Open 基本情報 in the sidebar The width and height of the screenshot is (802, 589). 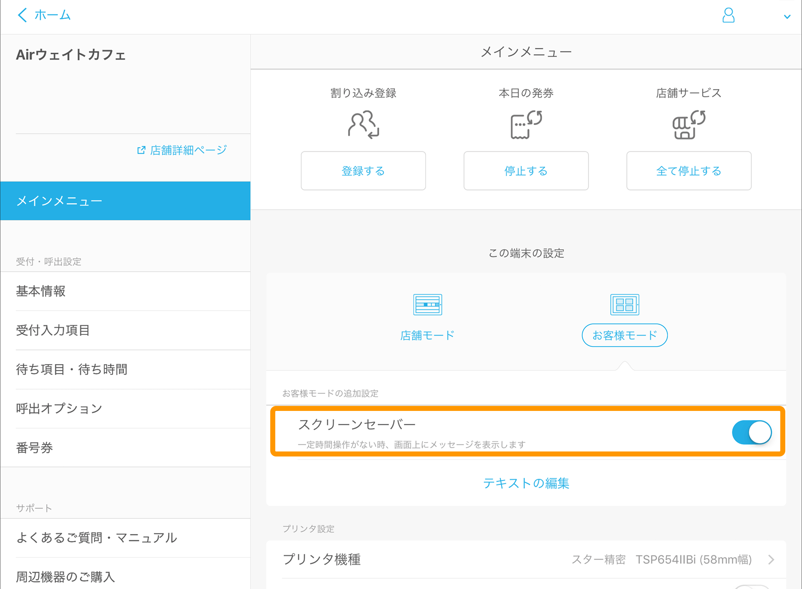pos(125,291)
